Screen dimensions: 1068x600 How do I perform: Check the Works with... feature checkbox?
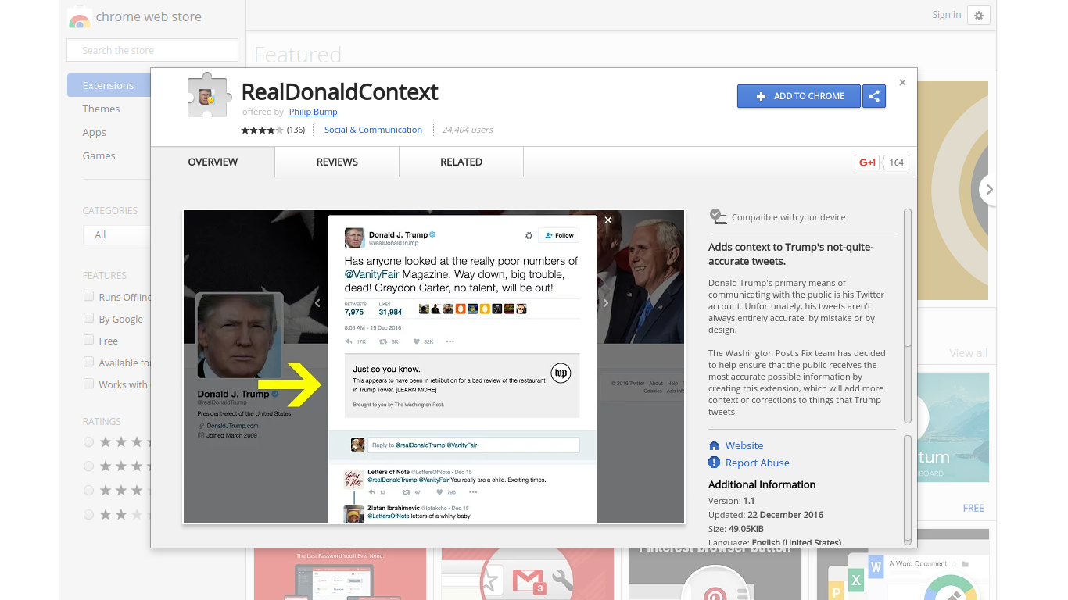pyautogui.click(x=89, y=384)
